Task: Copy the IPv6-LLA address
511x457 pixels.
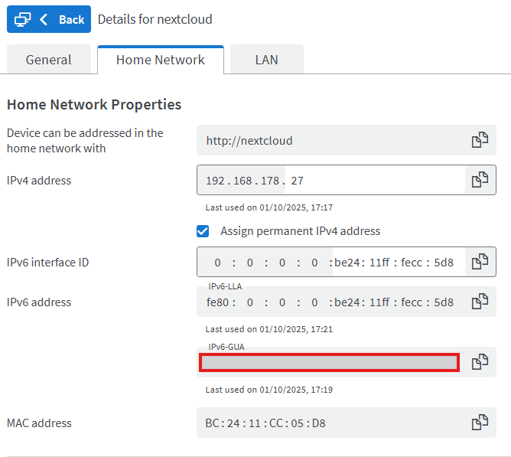Action: 480,302
